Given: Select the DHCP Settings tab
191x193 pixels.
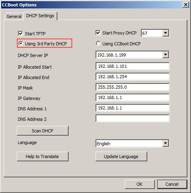Looking at the screenshot, I should coord(40,16).
